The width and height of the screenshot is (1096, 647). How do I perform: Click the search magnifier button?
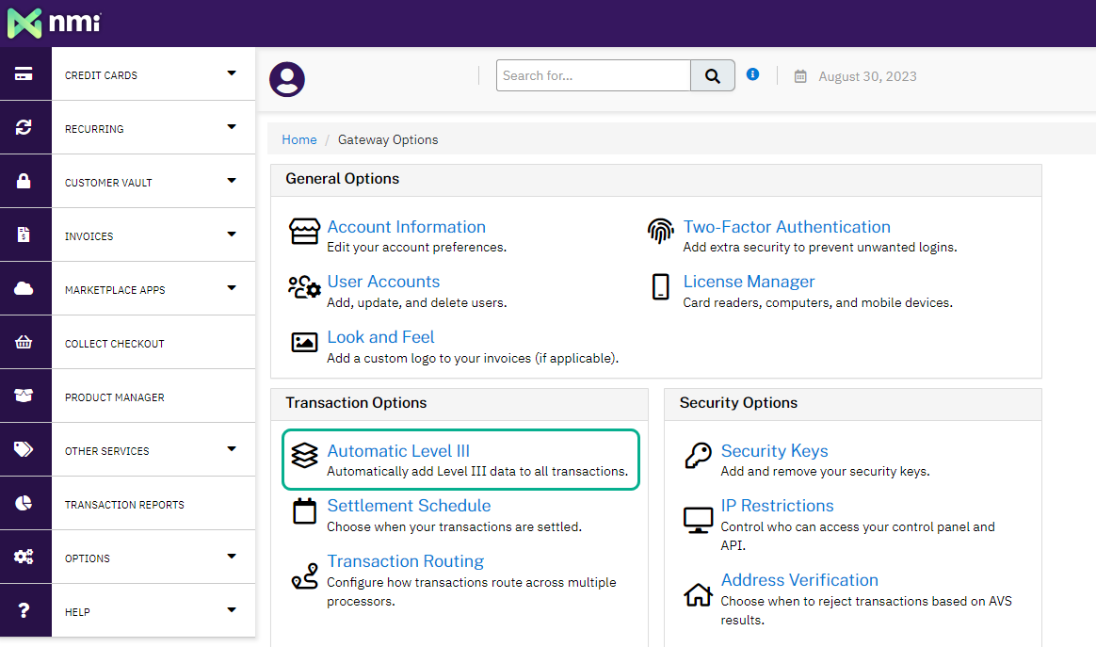pyautogui.click(x=712, y=75)
